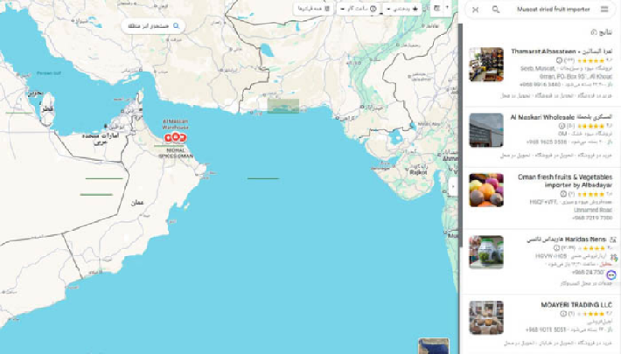Open the info icon beside results heading

coord(593,32)
